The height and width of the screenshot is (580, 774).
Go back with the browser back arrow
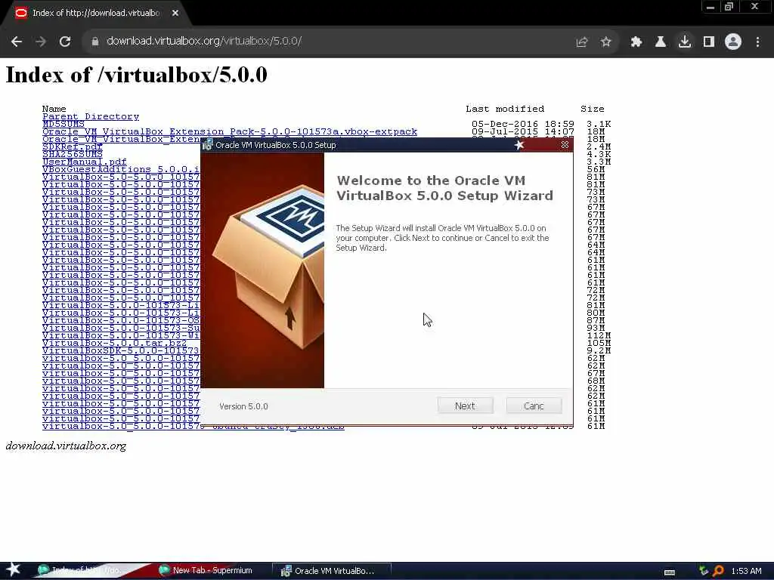click(17, 42)
